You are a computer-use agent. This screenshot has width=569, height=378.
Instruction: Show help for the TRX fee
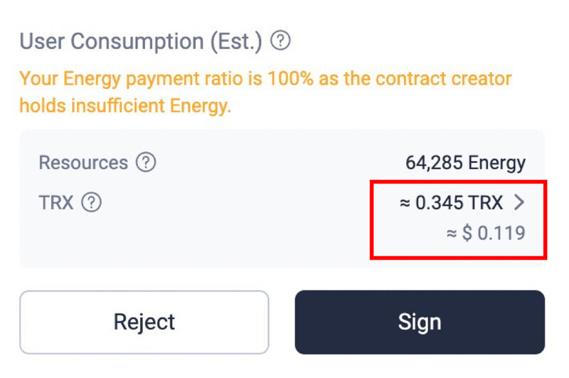pos(91,202)
